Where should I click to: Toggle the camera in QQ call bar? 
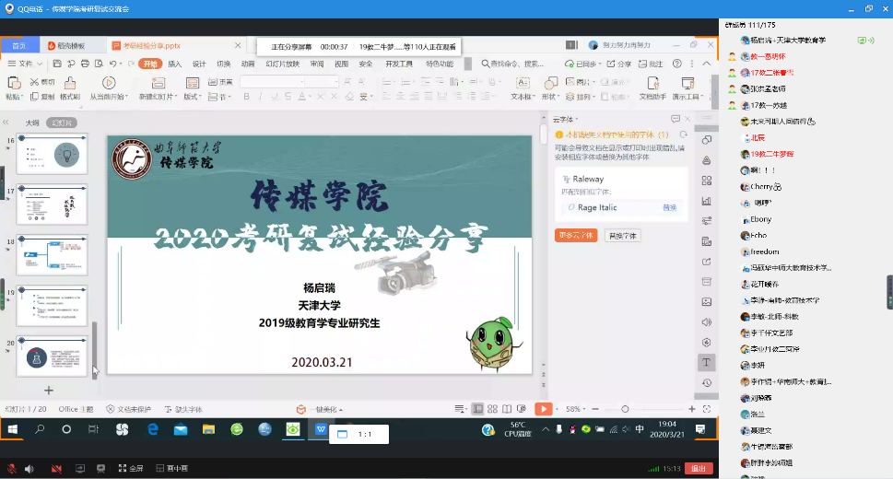[57, 468]
